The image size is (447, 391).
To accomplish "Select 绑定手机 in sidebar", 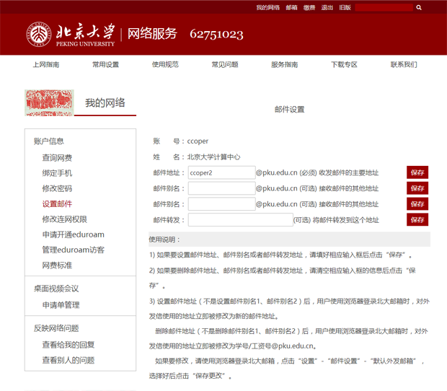I will point(57,173).
